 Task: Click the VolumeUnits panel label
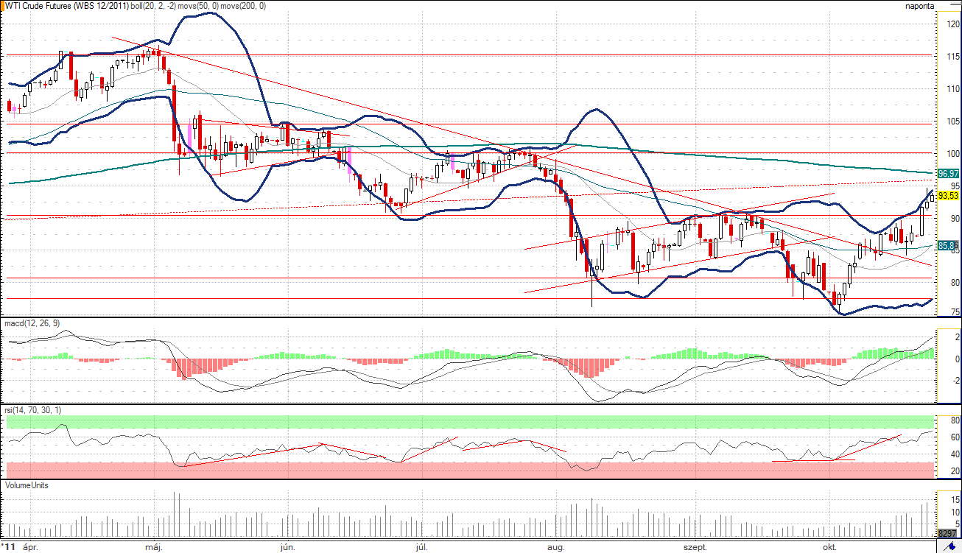click(x=27, y=485)
